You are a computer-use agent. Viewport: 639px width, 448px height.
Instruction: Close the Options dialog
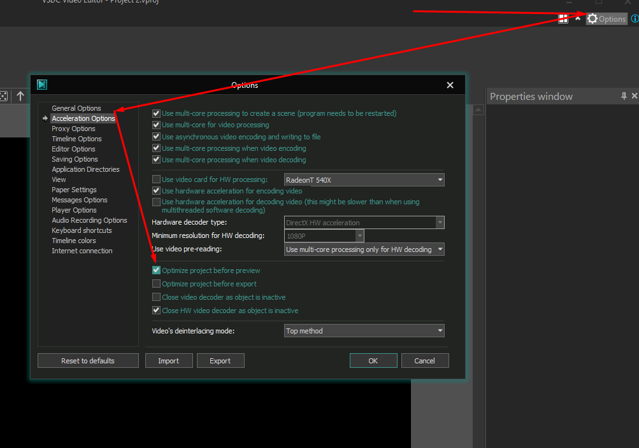point(450,85)
